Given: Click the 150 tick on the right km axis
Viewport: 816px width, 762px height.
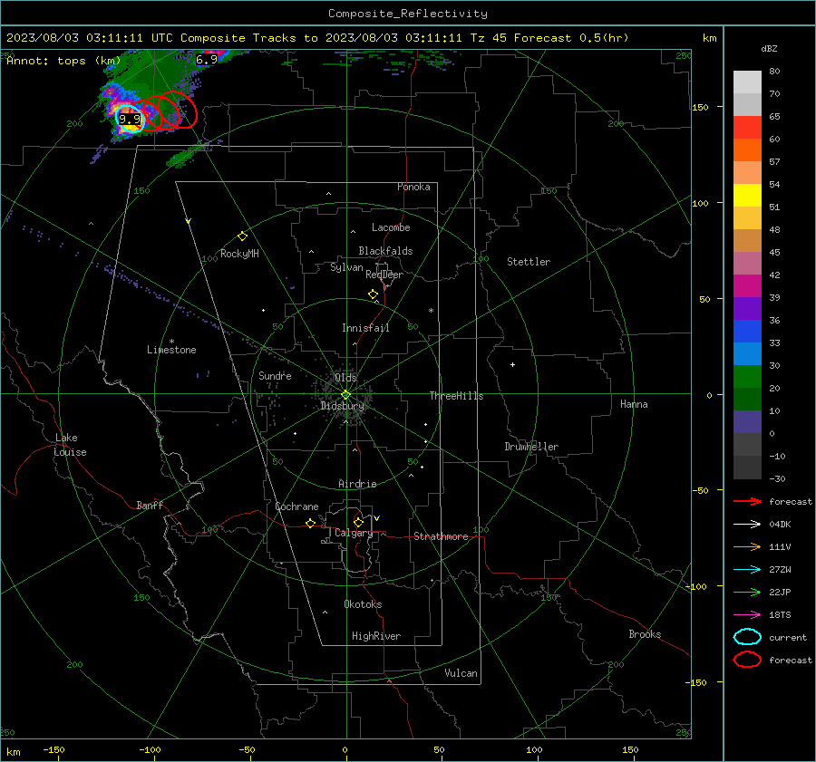Looking at the screenshot, I should [x=700, y=107].
